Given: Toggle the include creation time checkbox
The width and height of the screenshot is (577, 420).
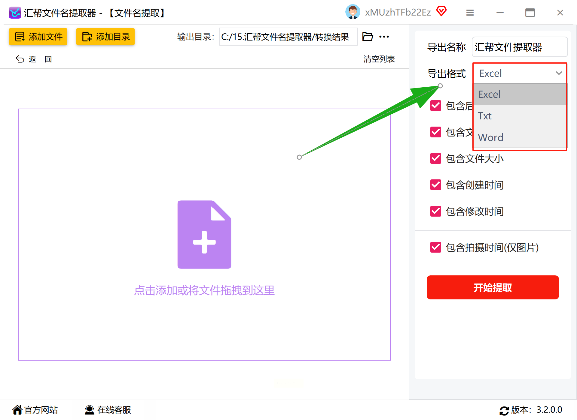Looking at the screenshot, I should tap(435, 185).
